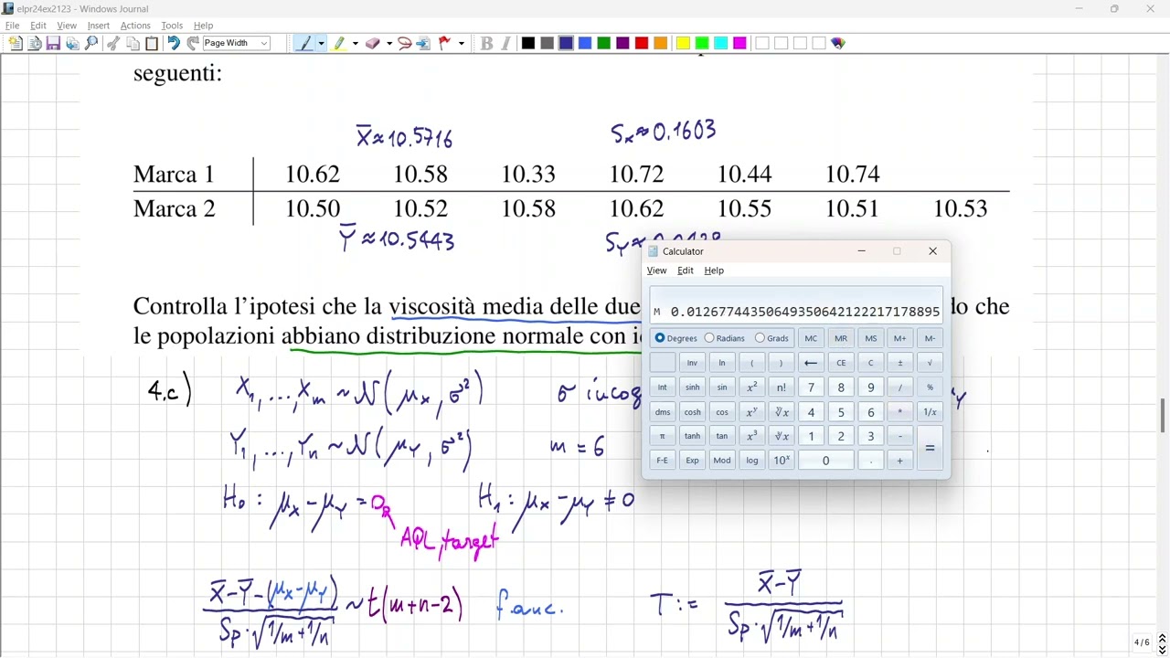The height and width of the screenshot is (658, 1170).
Task: Click the Copy icon in the toolbar
Action: click(133, 43)
